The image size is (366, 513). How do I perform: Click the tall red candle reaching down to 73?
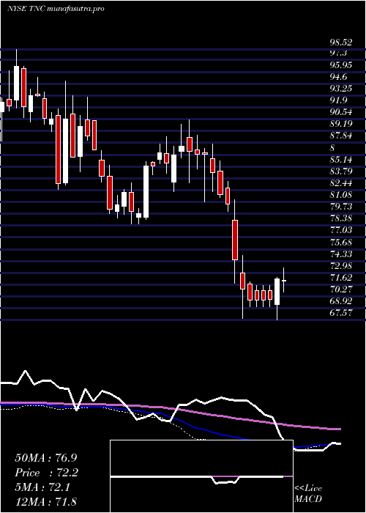tap(235, 240)
